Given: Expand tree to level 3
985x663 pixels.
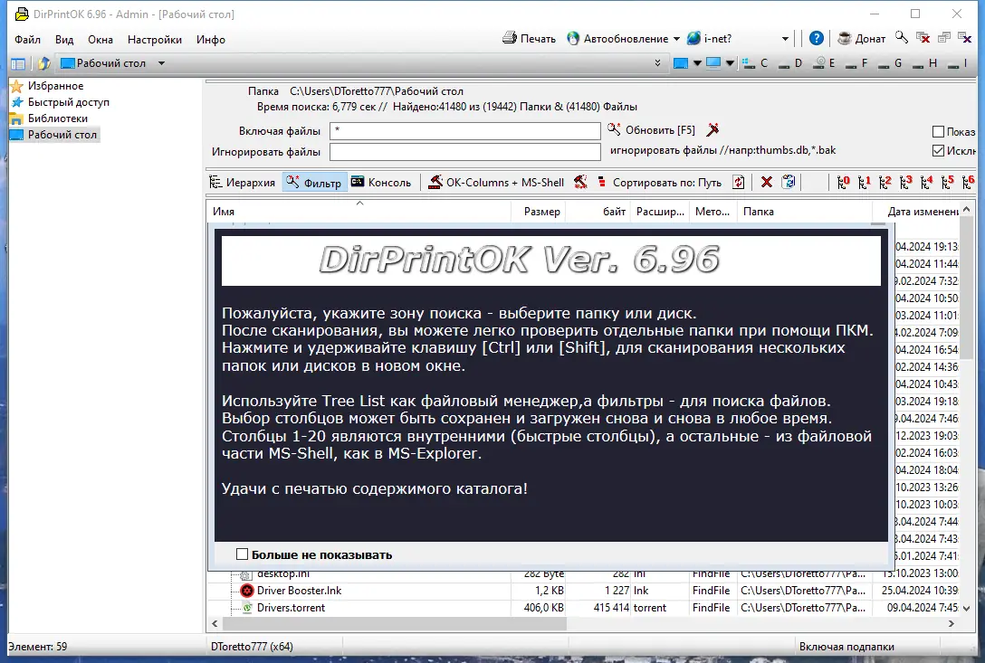Looking at the screenshot, I should [906, 182].
